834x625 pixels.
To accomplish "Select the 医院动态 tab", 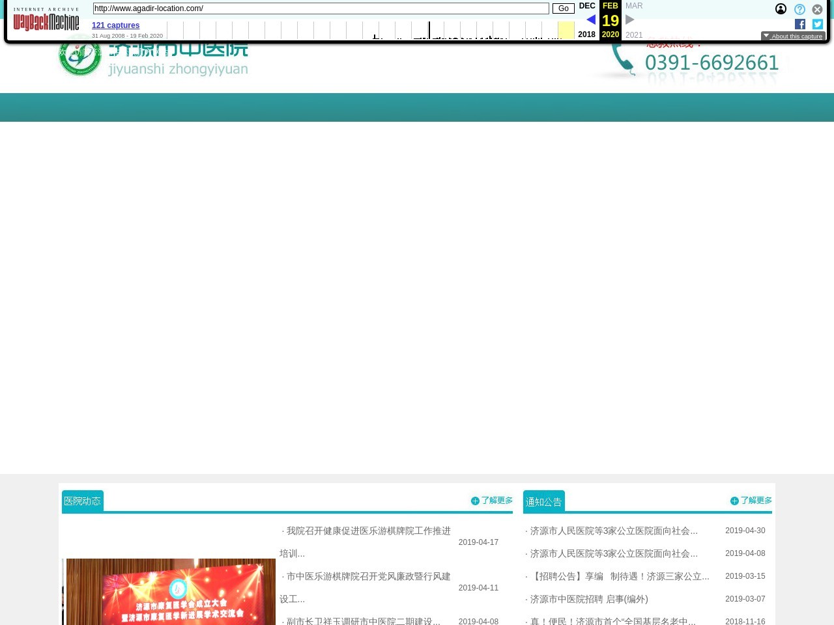I will (x=83, y=501).
